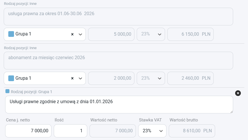
Task: Click the Ilość quantity field
Action: click(70, 131)
